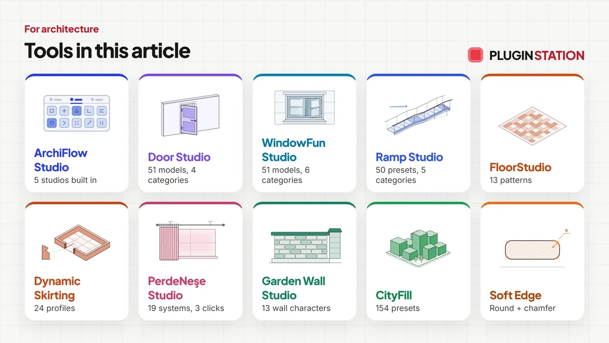The image size is (609, 343).
Task: Click the PLUGINSTATION brand wordmark
Action: point(536,55)
